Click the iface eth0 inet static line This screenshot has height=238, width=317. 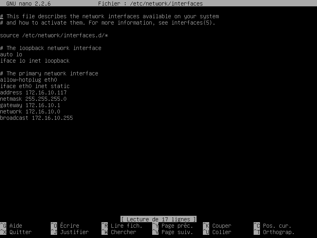tap(35, 86)
